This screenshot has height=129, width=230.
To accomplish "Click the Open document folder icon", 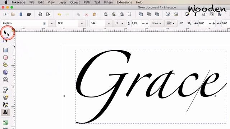I will 13,14.
